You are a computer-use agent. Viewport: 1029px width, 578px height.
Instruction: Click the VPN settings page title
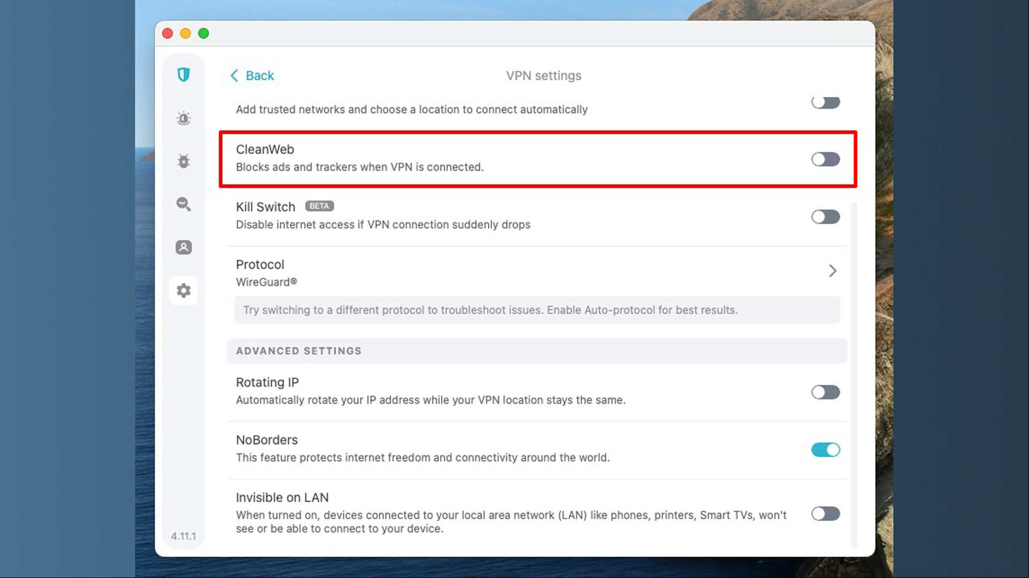[544, 75]
